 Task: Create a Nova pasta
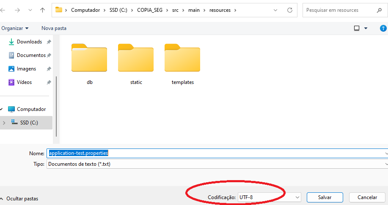54,28
